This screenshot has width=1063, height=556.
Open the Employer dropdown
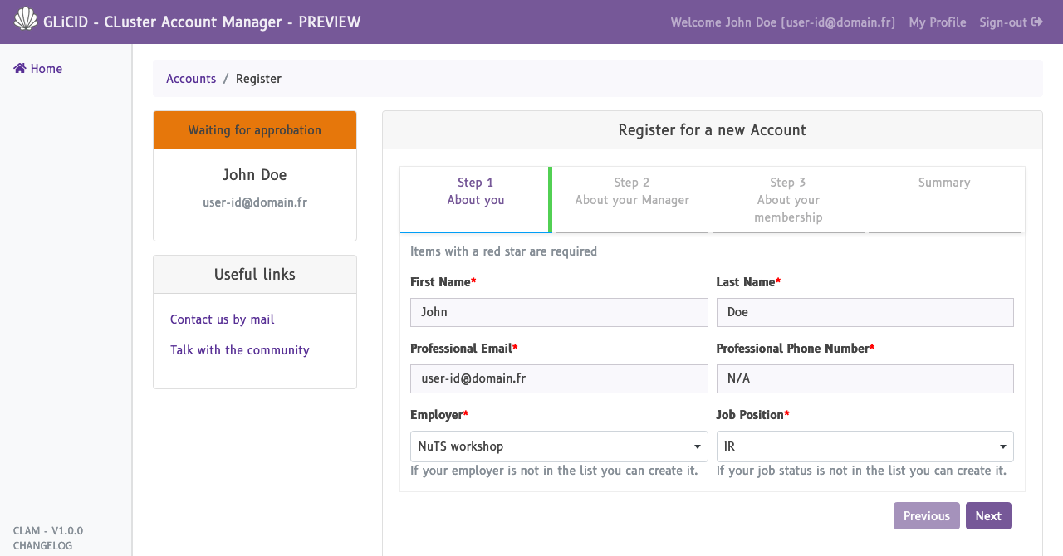[x=558, y=446]
